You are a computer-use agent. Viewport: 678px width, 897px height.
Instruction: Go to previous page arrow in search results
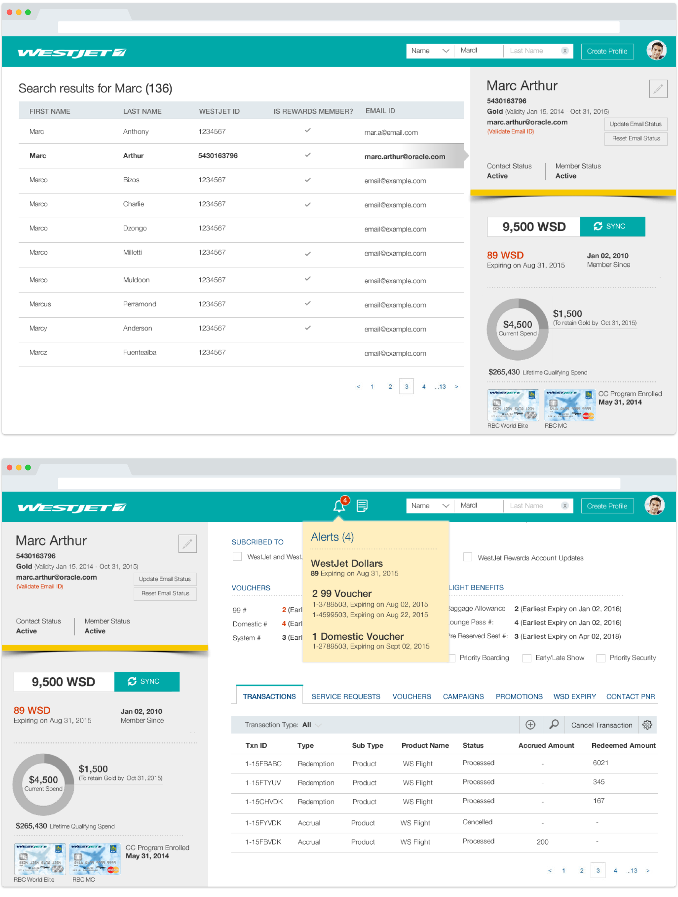coord(358,386)
